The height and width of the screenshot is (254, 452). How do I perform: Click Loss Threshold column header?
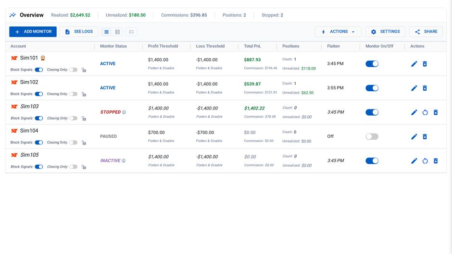(x=210, y=46)
